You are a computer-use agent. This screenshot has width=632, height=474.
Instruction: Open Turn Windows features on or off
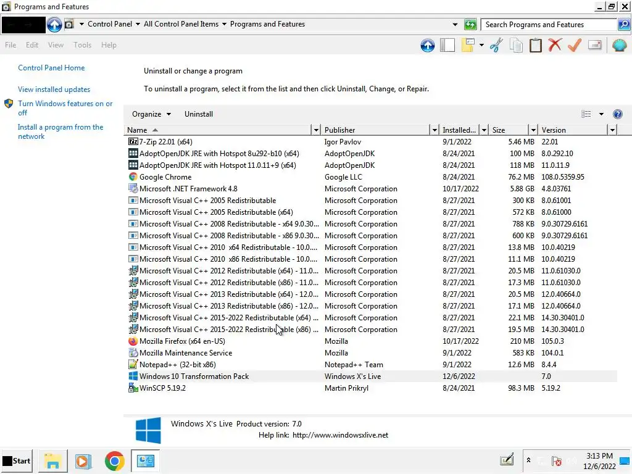[65, 108]
